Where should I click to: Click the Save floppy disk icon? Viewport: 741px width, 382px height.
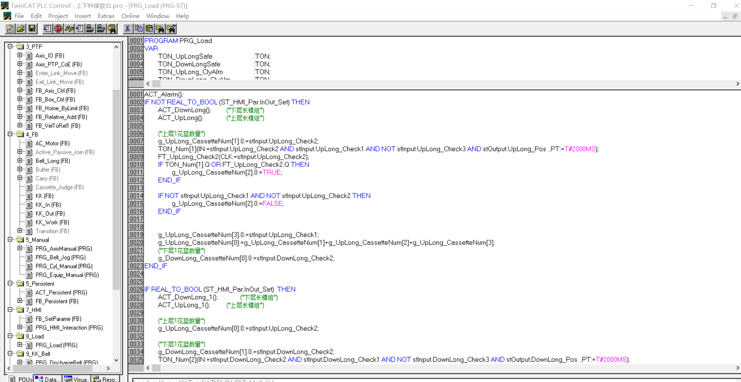(x=32, y=28)
